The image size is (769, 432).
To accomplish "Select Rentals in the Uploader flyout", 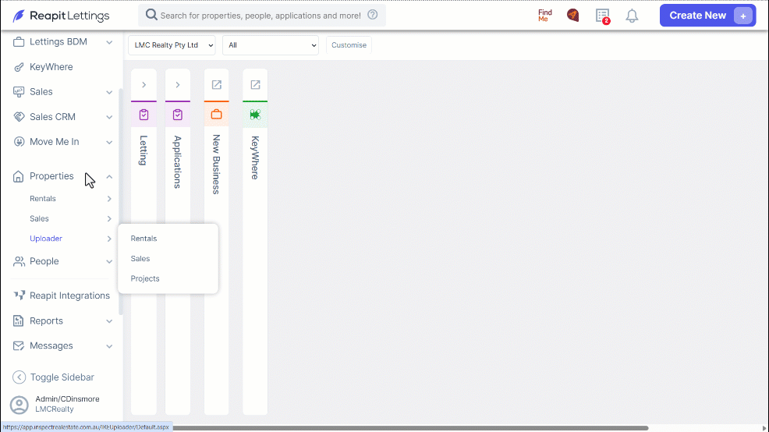I will coord(144,239).
